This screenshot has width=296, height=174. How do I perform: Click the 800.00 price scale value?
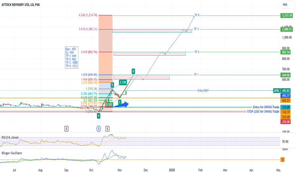286,59
